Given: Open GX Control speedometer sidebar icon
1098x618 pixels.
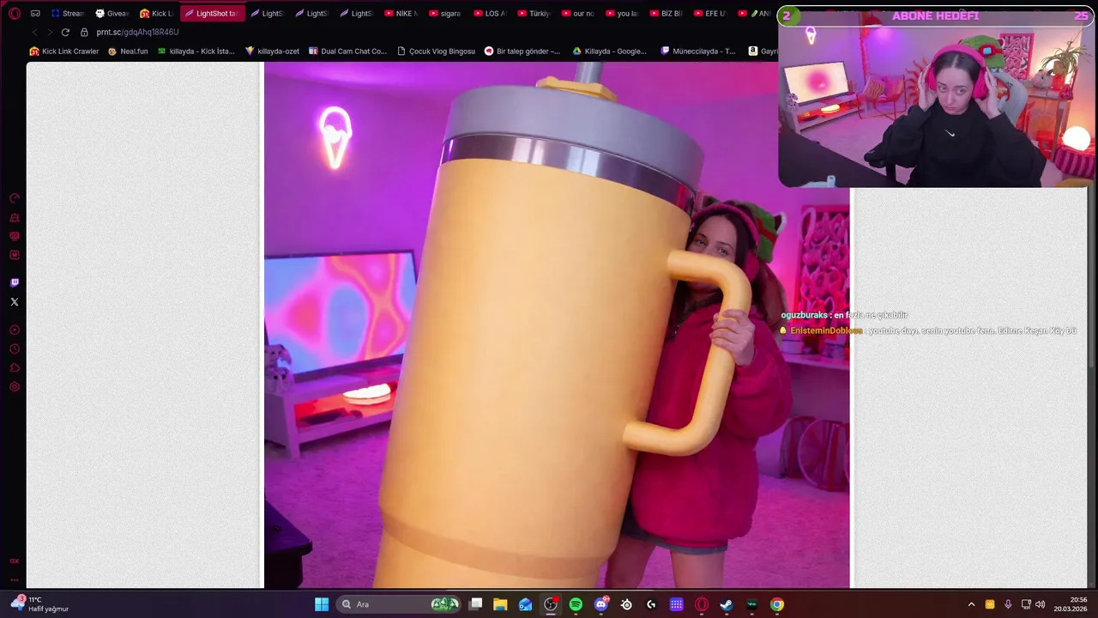Looking at the screenshot, I should (x=15, y=198).
